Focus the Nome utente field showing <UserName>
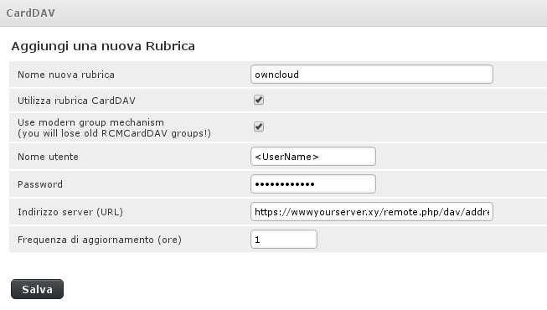This screenshot has height=310, width=547. point(313,157)
